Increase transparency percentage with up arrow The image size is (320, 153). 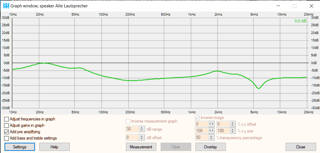click(212, 137)
